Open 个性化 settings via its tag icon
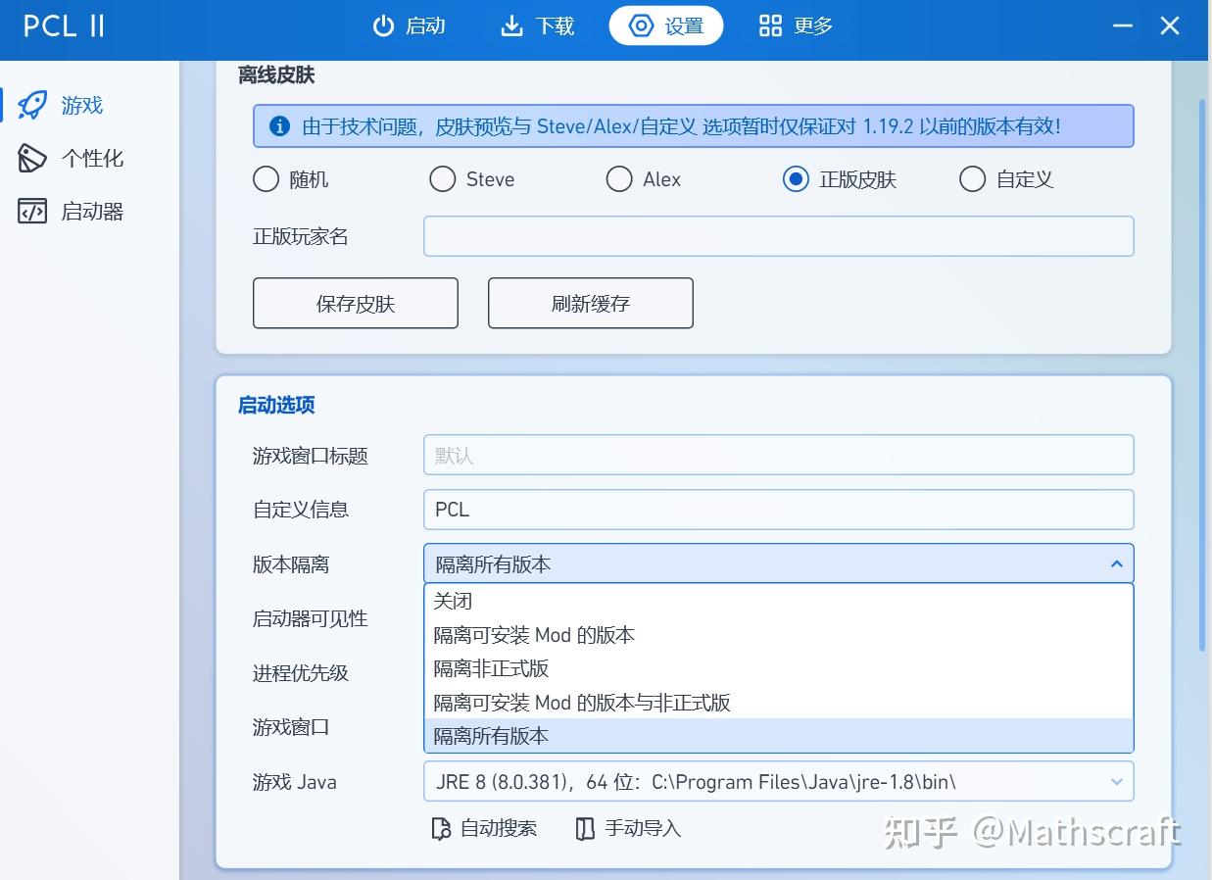The width and height of the screenshot is (1212, 880). click(31, 158)
